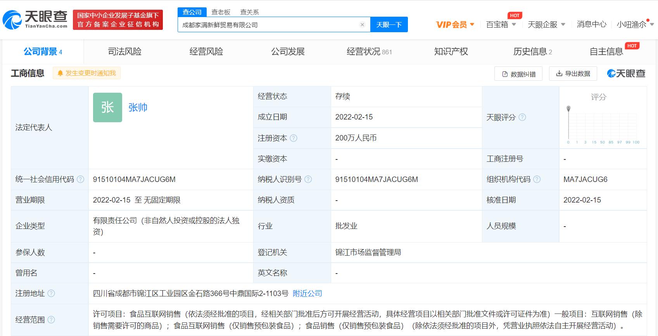Open help icon next to 纳税人识别号

point(308,179)
